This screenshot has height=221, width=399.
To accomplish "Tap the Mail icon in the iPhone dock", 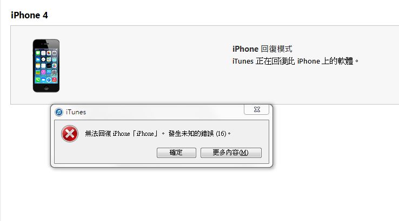I will 43,80.
